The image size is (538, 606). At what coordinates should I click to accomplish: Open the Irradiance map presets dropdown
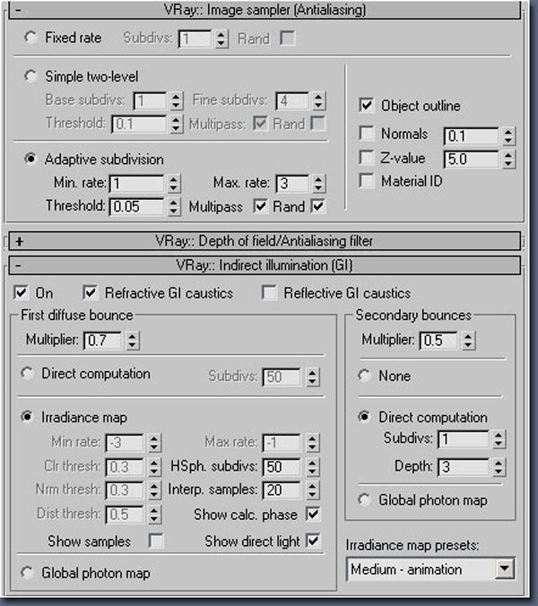(x=505, y=568)
